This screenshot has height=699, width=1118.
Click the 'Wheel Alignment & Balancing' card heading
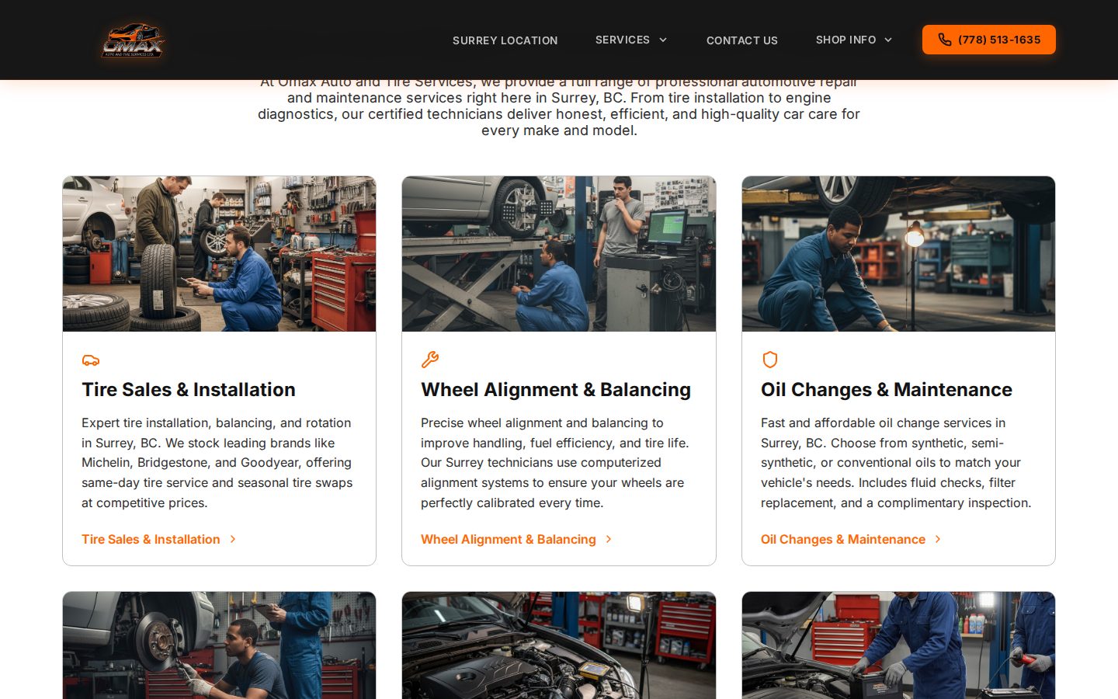click(556, 390)
